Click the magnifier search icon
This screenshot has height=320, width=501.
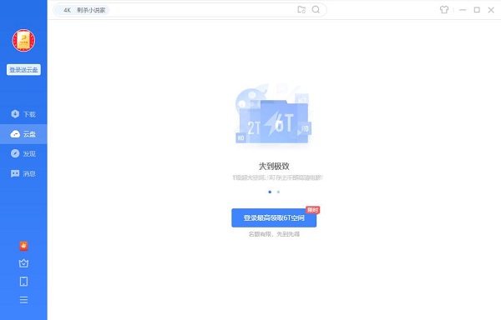click(x=316, y=9)
